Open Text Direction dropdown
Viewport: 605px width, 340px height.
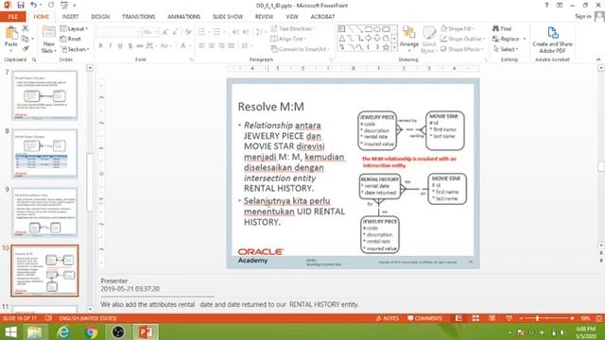point(293,29)
